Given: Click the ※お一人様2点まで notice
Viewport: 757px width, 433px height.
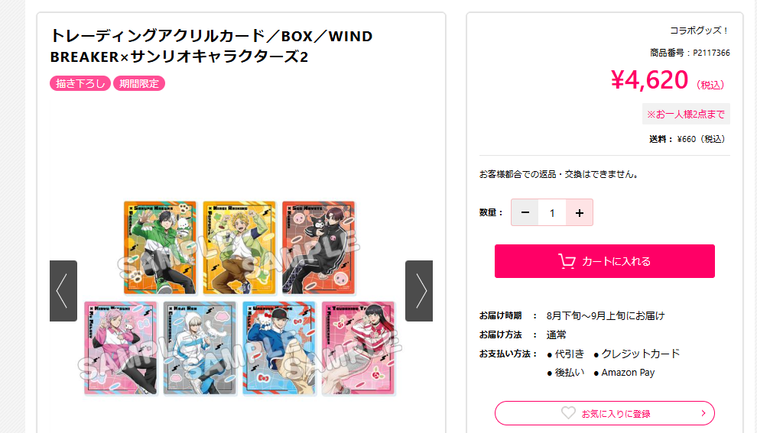Looking at the screenshot, I should tap(686, 115).
